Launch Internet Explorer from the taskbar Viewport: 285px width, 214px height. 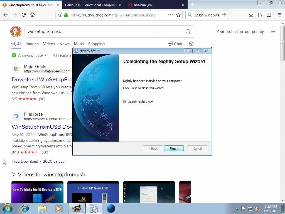tap(25, 208)
